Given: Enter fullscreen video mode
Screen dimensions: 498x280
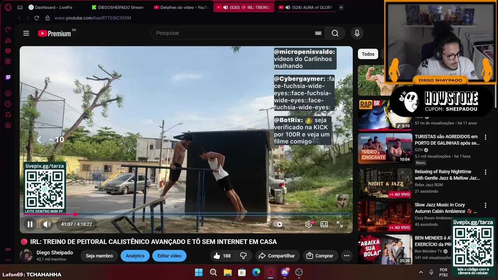Looking at the screenshot, I should pyautogui.click(x=340, y=224).
